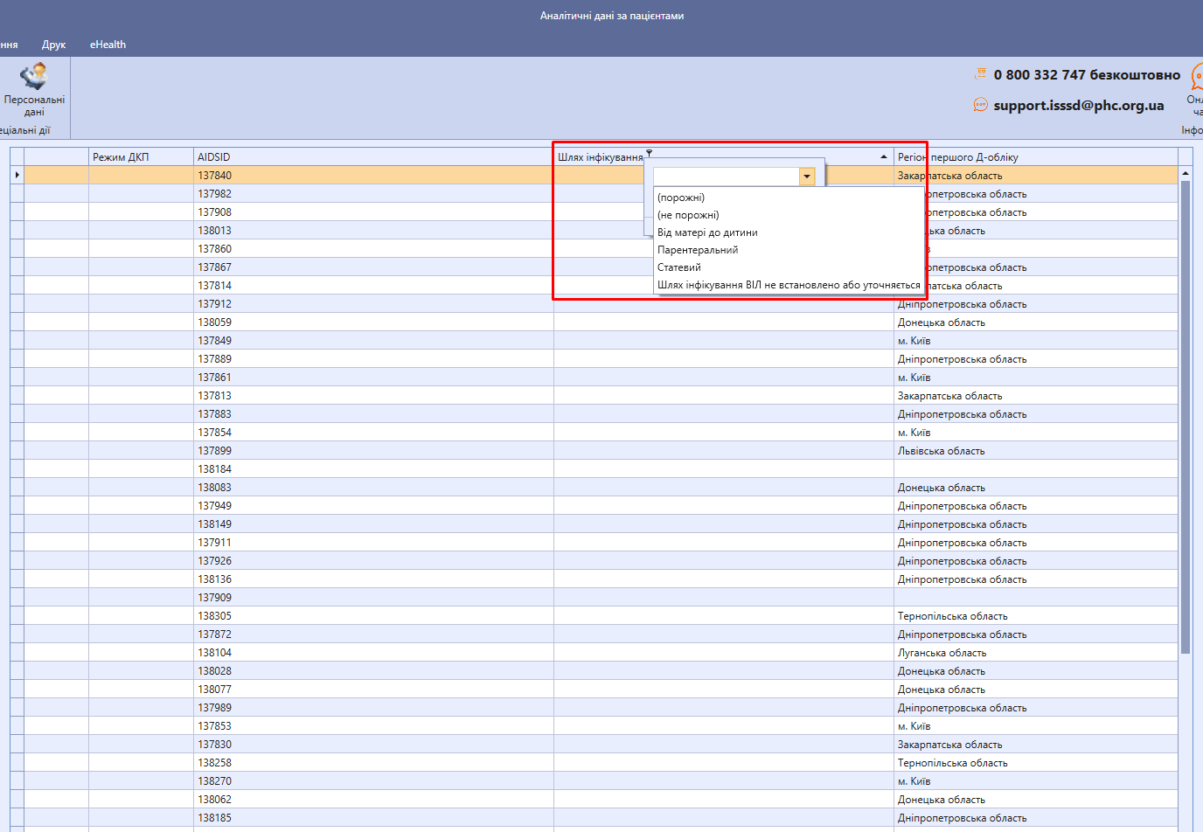Image resolution: width=1203 pixels, height=832 pixels.
Task: Click the sort arrow in Шлях інфікування header
Action: coord(884,156)
